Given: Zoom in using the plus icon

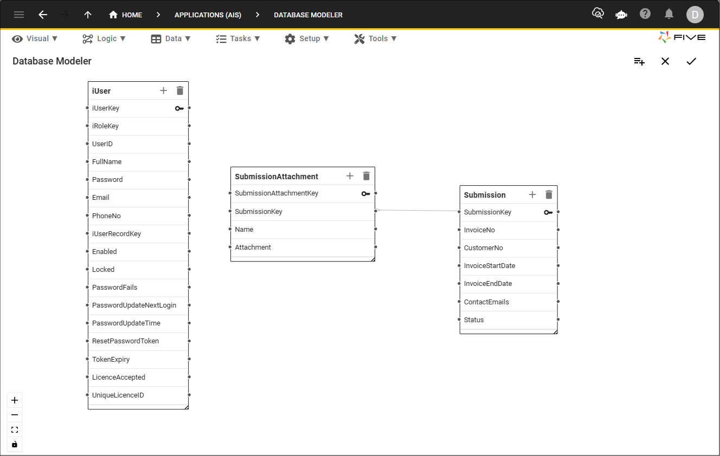Looking at the screenshot, I should pyautogui.click(x=14, y=400).
